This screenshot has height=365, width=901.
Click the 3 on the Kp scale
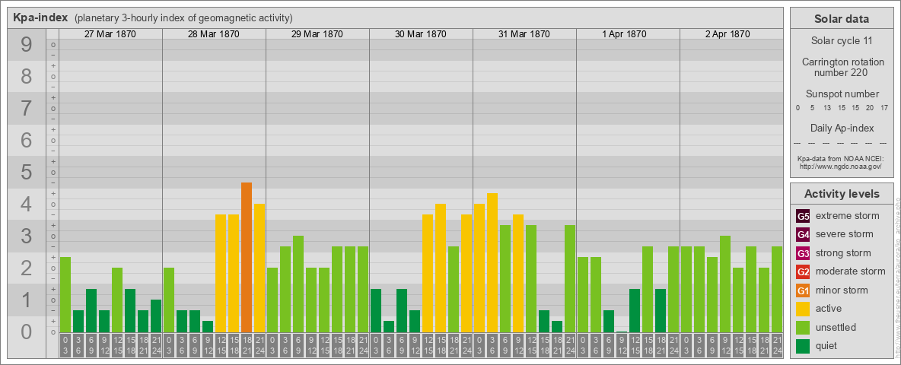click(27, 236)
